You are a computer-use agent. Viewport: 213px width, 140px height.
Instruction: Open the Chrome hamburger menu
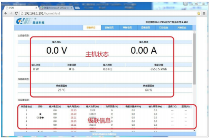coord(204,13)
